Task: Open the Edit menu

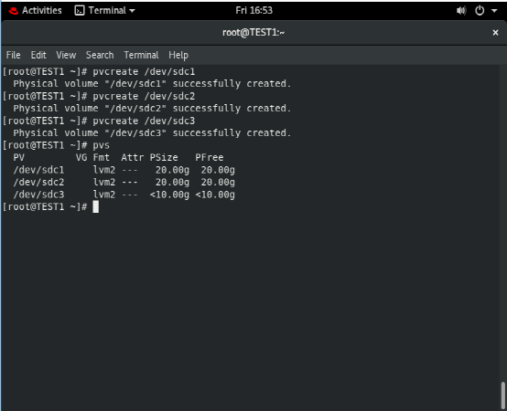Action: pyautogui.click(x=38, y=55)
